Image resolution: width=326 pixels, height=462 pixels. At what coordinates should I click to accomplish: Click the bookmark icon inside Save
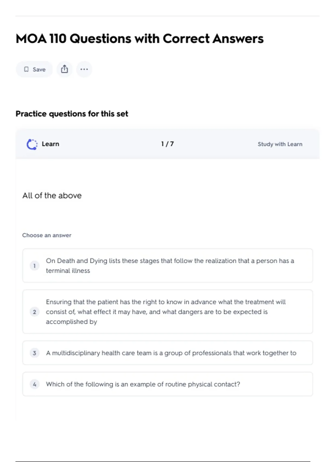(x=26, y=69)
